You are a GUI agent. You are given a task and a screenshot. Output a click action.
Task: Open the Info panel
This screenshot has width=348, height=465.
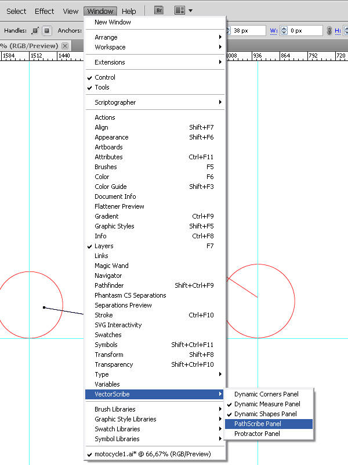[155, 236]
